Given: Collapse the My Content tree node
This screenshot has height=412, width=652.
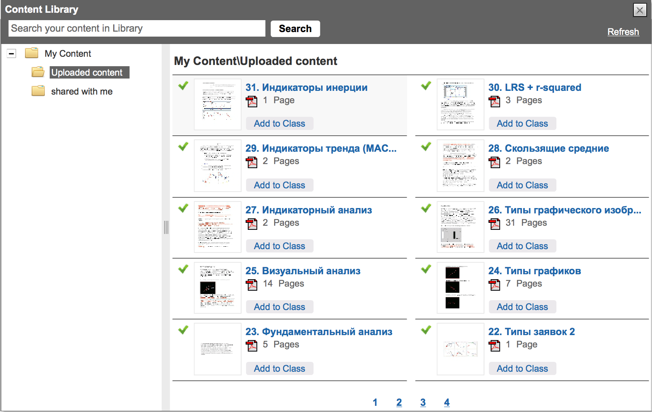Looking at the screenshot, I should click(x=12, y=53).
